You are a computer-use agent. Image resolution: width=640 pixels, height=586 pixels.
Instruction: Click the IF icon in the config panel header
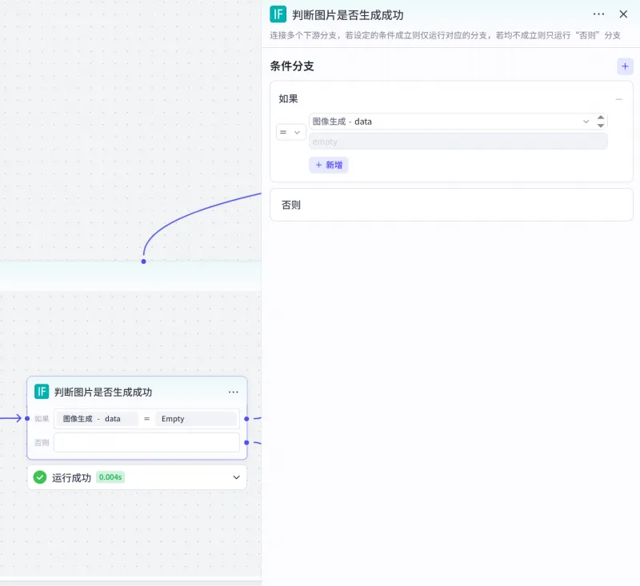[277, 14]
